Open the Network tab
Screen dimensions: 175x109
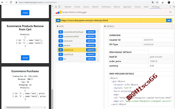coord(95,7)
